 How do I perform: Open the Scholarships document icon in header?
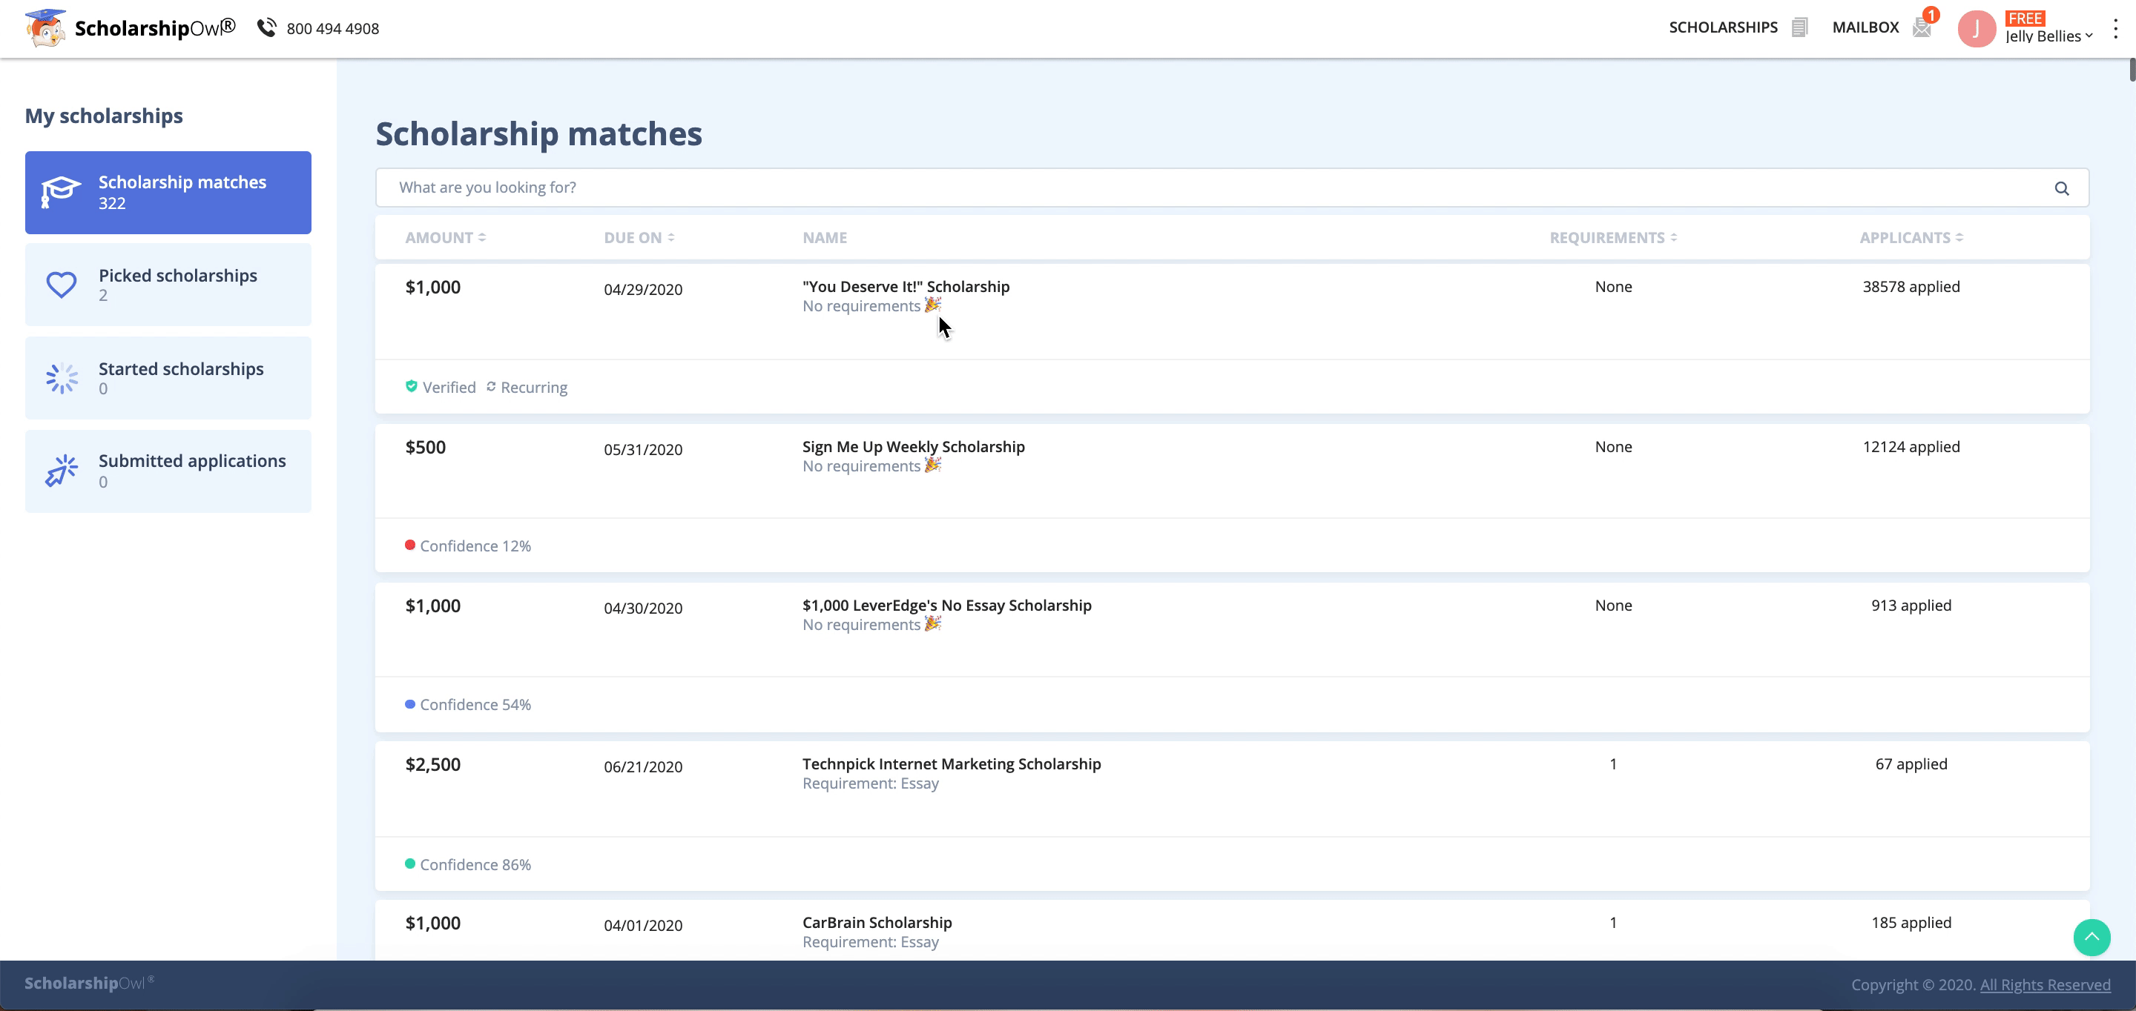(1799, 27)
